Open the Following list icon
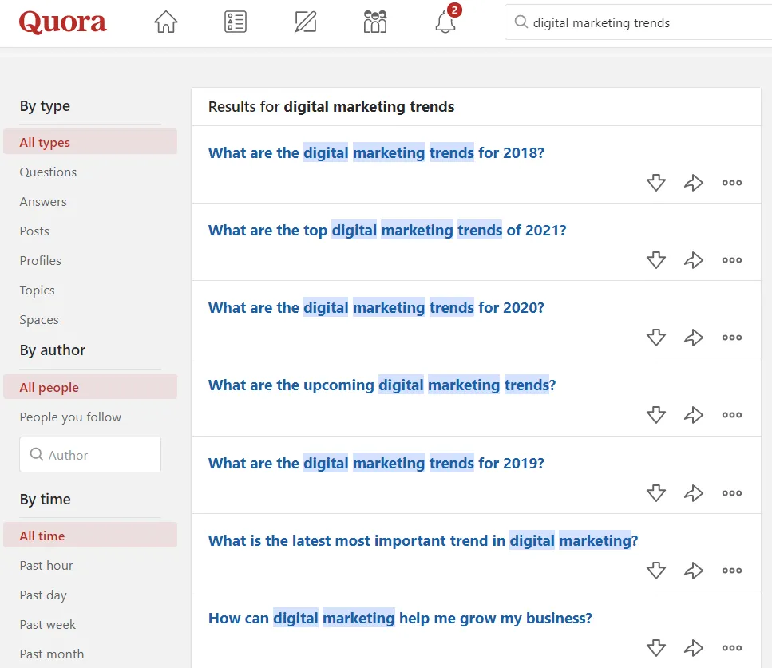772x668 pixels. click(236, 22)
